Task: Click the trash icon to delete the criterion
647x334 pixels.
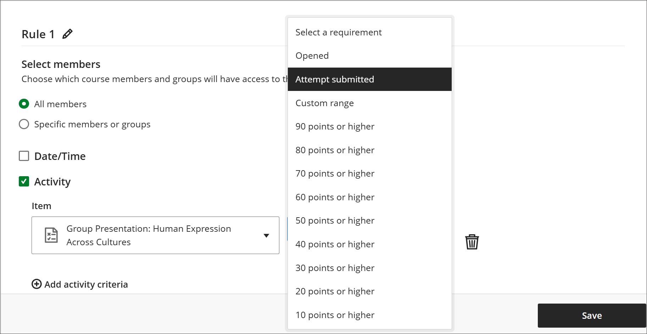Action: [472, 242]
